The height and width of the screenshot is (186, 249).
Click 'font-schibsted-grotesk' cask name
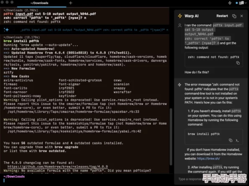pos(80,80)
